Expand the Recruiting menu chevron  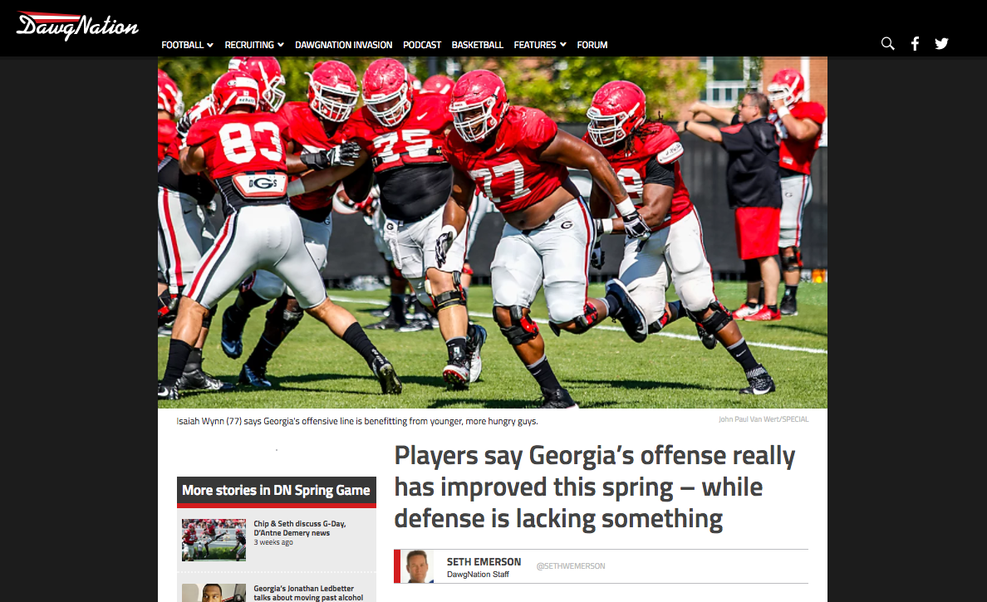pyautogui.click(x=281, y=46)
